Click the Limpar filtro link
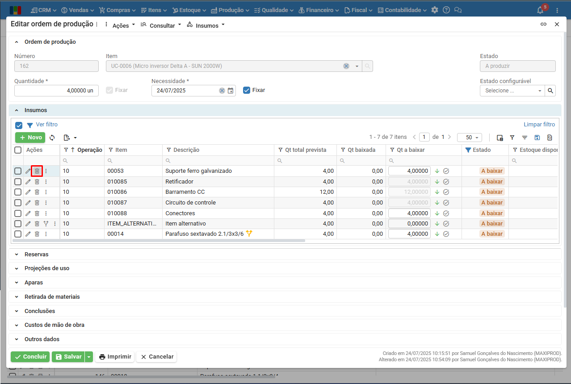The image size is (571, 384). pos(539,125)
